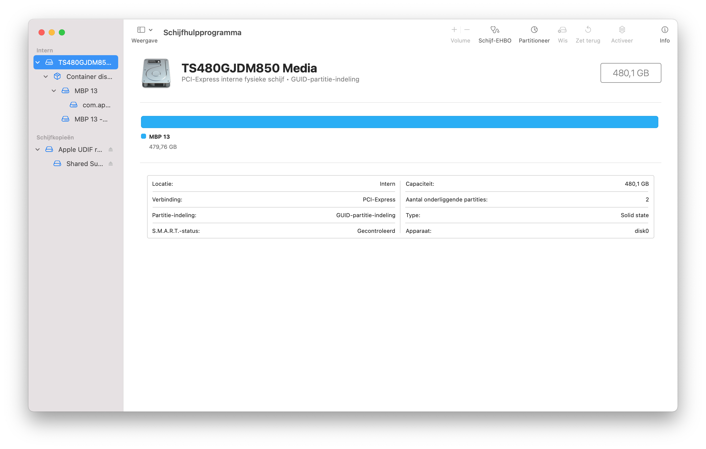This screenshot has height=449, width=706.
Task: Open the Weergave dropdown chevron
Action: [151, 30]
